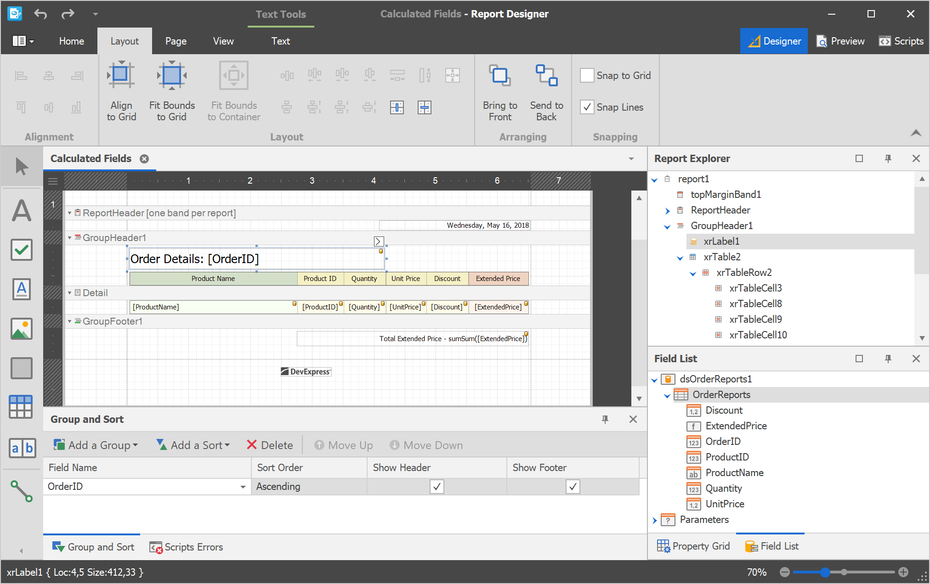Select the Table tool in toolbox
930x584 pixels.
(22, 407)
